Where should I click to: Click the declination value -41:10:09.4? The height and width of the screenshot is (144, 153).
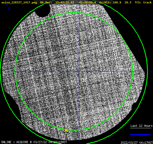(87, 2)
